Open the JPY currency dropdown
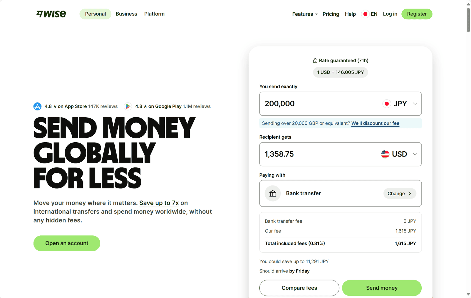Viewport: 471px width, 298px height. (x=415, y=104)
